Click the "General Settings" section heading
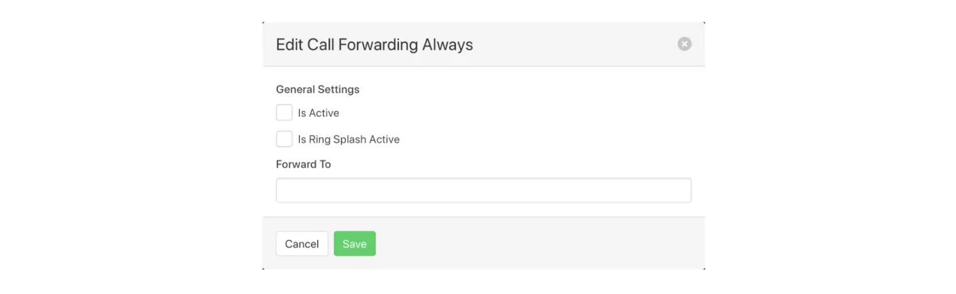The height and width of the screenshot is (294, 956). [x=317, y=89]
